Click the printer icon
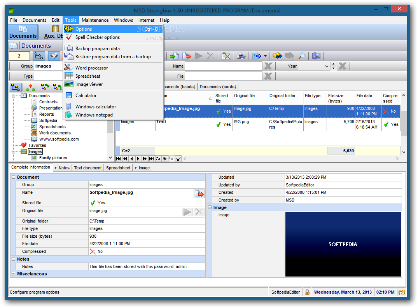The width and height of the screenshot is (418, 308). pyautogui.click(x=241, y=56)
